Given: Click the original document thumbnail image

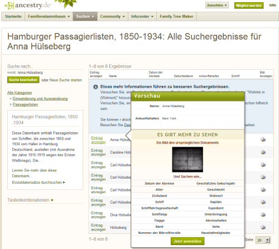Looking at the screenshot, I should click(187, 160).
